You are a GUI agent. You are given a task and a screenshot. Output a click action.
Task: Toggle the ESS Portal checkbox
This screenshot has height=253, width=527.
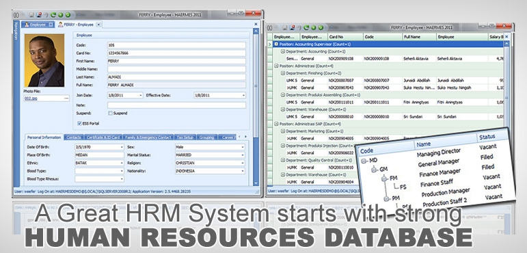[79, 124]
